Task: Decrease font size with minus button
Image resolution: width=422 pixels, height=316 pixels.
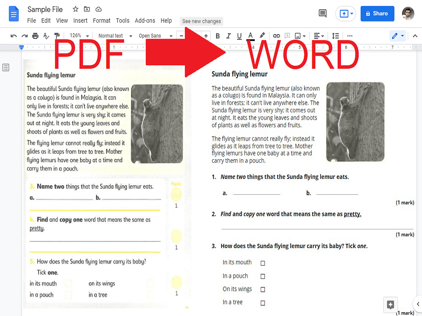Action: tap(181, 36)
